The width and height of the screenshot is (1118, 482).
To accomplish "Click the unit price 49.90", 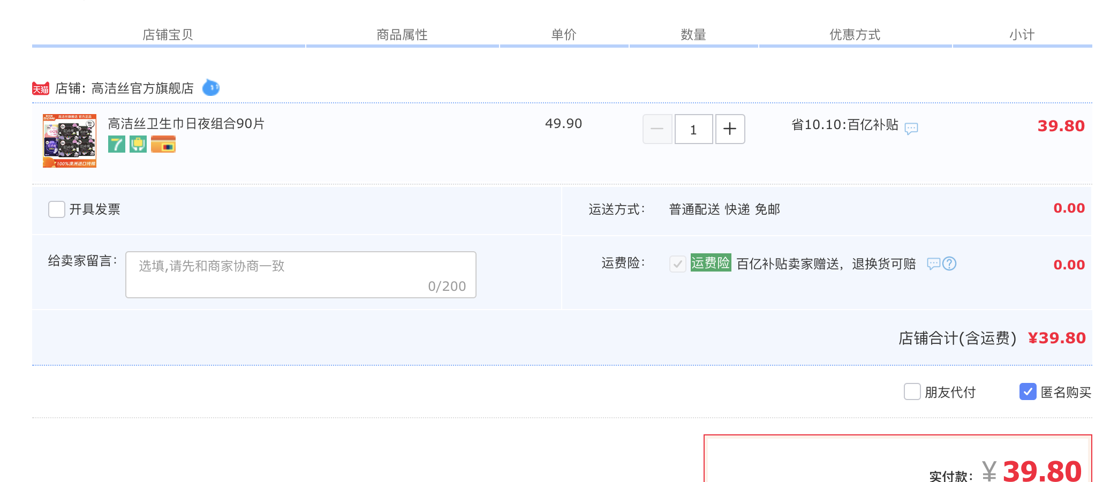I will click(x=563, y=124).
